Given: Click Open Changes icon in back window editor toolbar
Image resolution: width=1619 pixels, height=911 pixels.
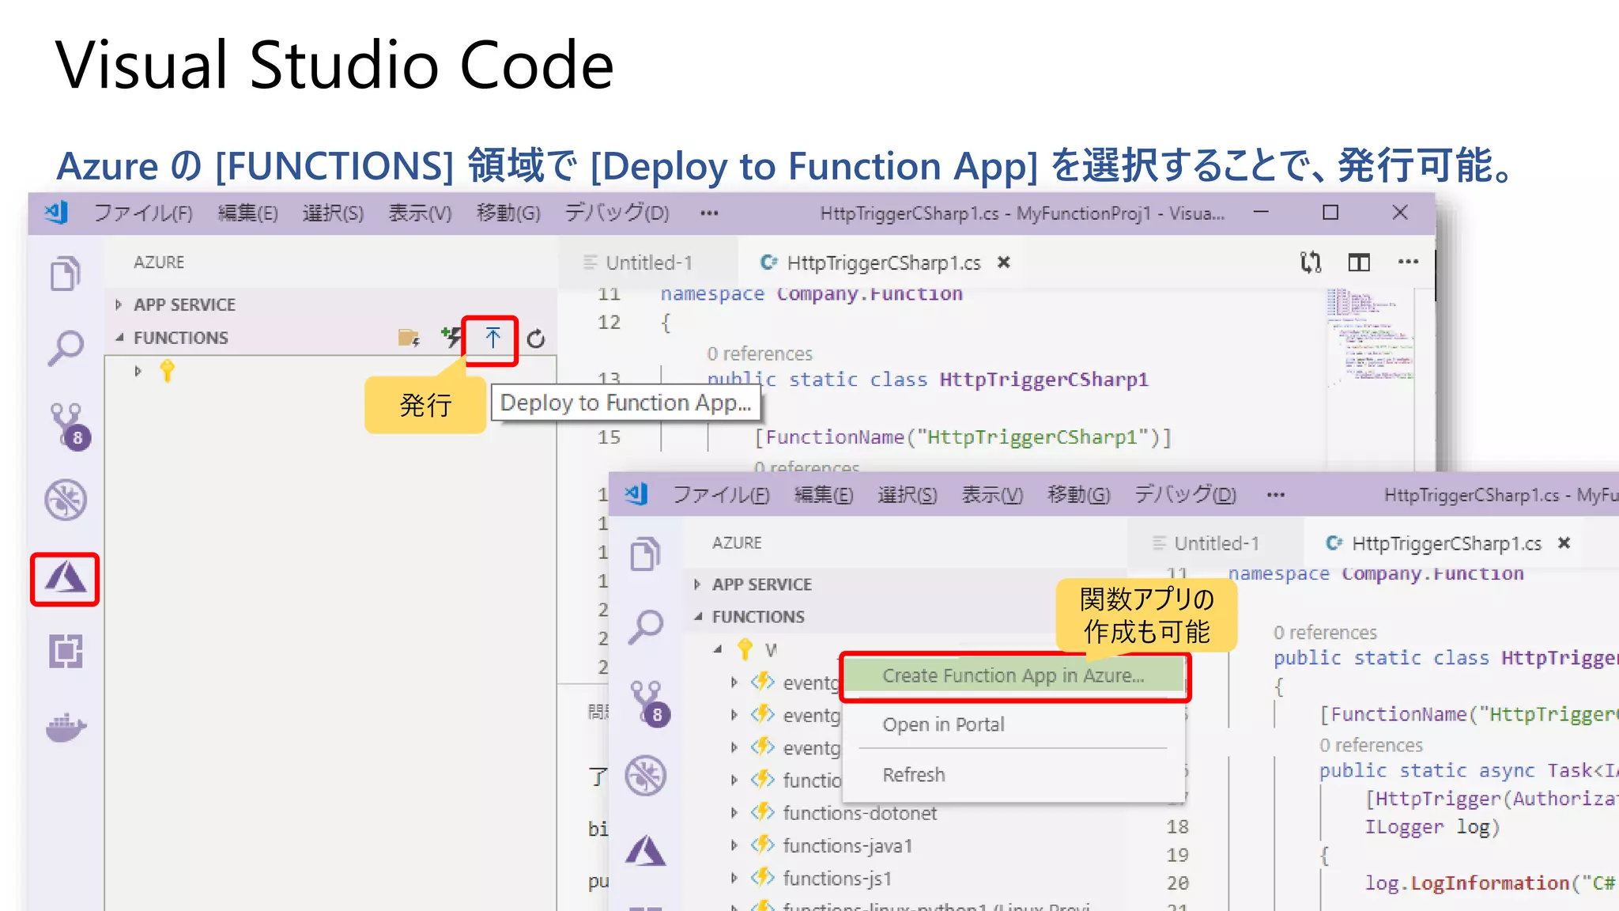Looking at the screenshot, I should coord(1311,263).
